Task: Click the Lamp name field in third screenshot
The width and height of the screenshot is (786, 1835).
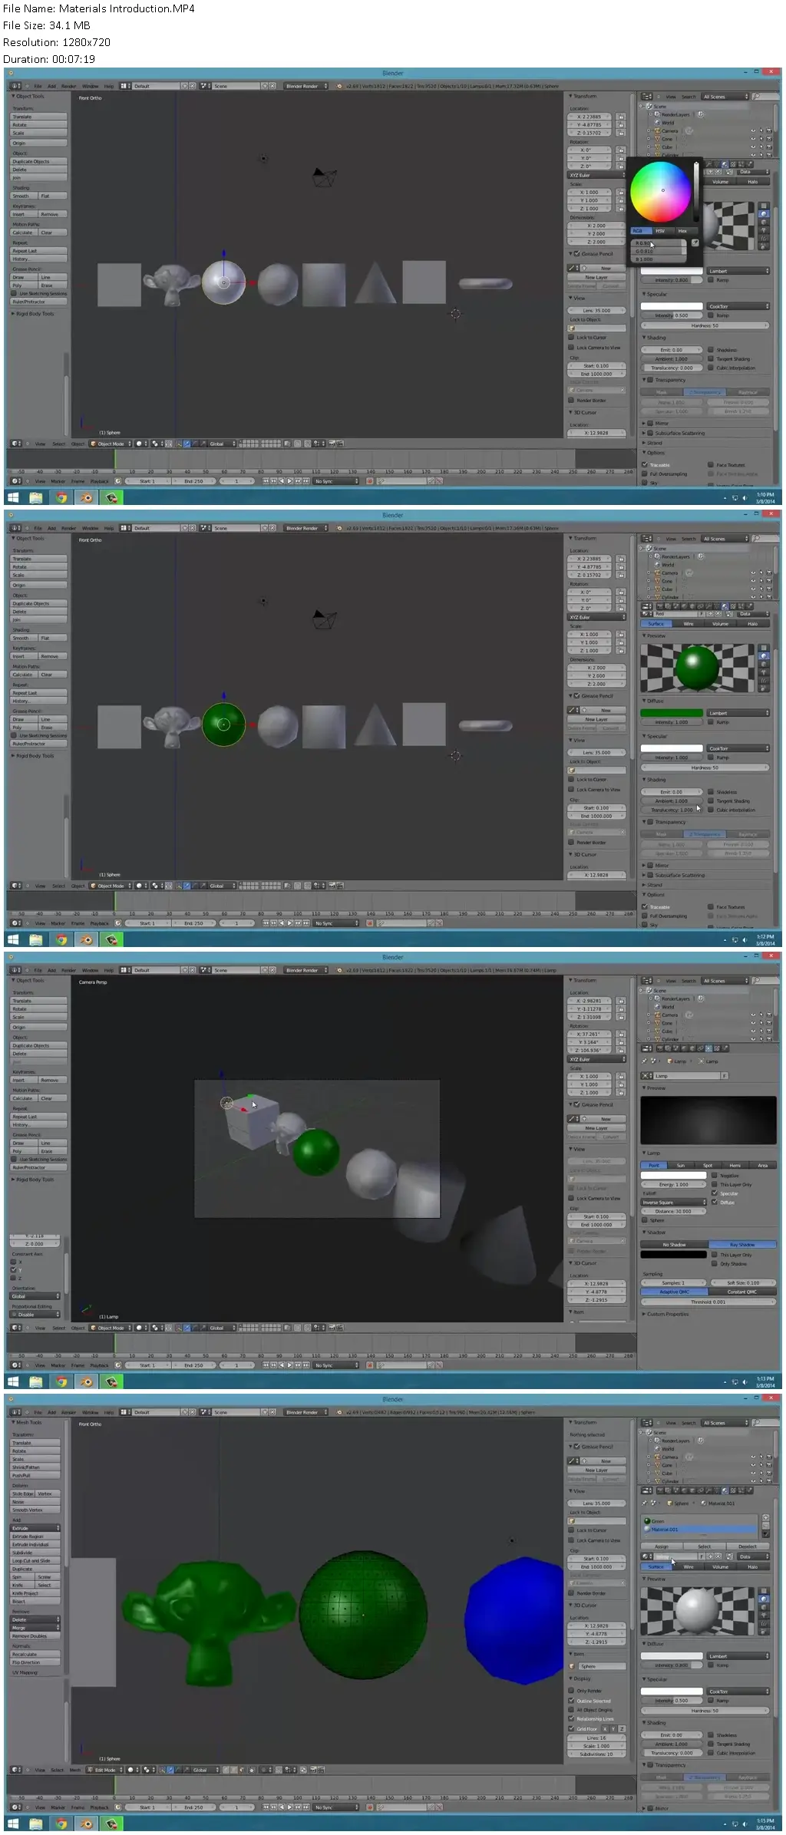Action: click(x=686, y=1075)
